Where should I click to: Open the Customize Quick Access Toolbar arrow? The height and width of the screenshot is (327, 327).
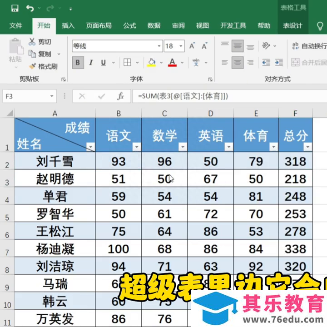(70, 9)
